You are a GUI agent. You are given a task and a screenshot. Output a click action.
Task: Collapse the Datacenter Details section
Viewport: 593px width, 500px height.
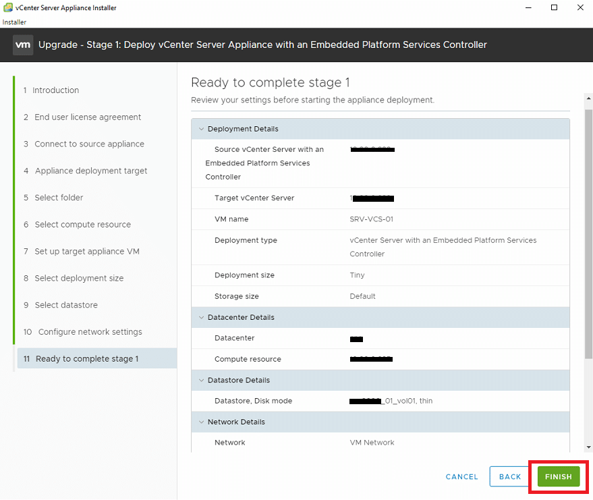(x=201, y=317)
